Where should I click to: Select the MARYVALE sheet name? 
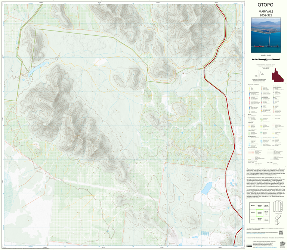(266, 12)
